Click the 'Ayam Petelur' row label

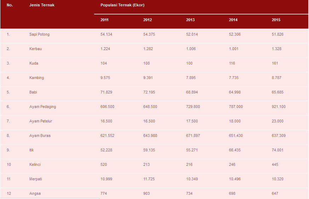pyautogui.click(x=41, y=121)
